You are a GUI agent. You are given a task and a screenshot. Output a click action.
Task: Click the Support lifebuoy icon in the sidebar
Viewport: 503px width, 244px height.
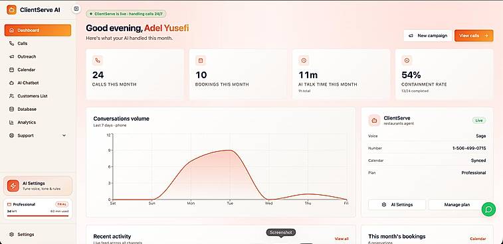[x=11, y=135]
